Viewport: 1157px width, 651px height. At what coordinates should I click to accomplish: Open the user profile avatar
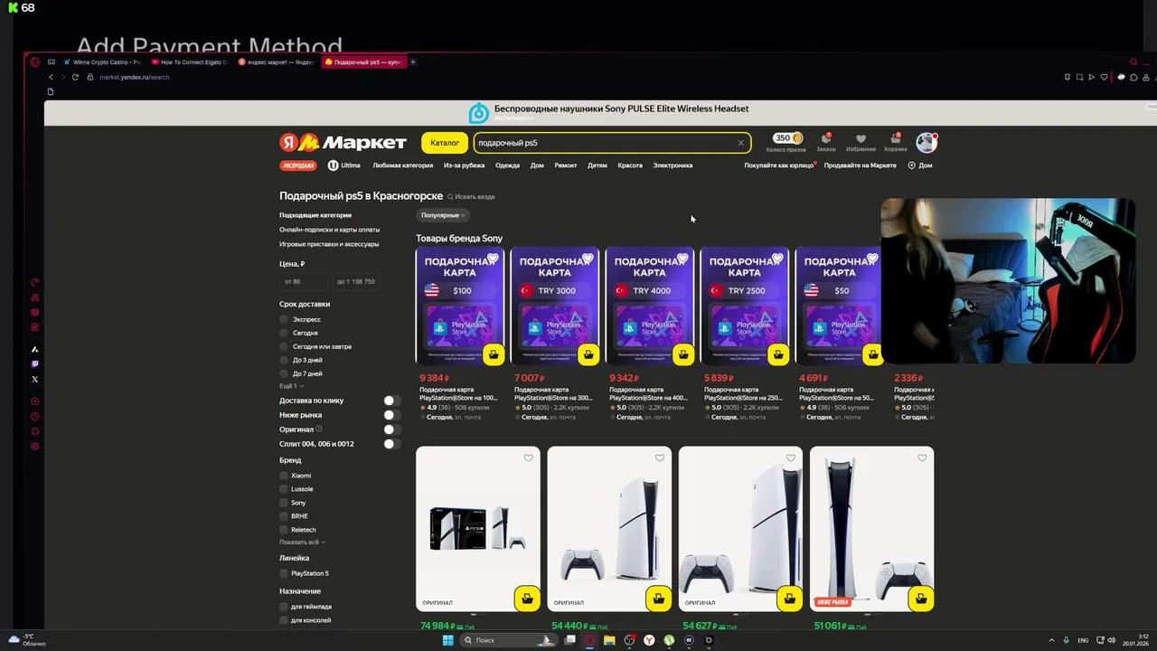point(926,142)
